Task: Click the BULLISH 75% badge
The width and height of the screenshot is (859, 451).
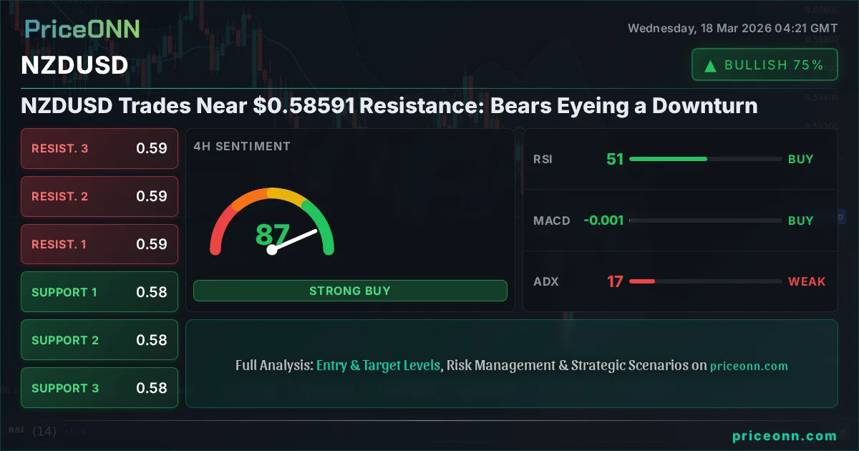Action: click(765, 65)
